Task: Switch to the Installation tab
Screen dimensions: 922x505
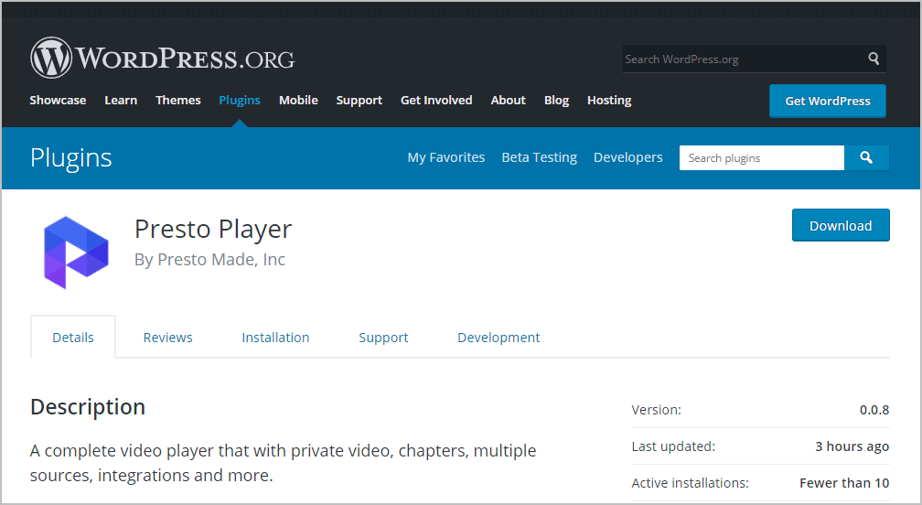Action: click(275, 338)
